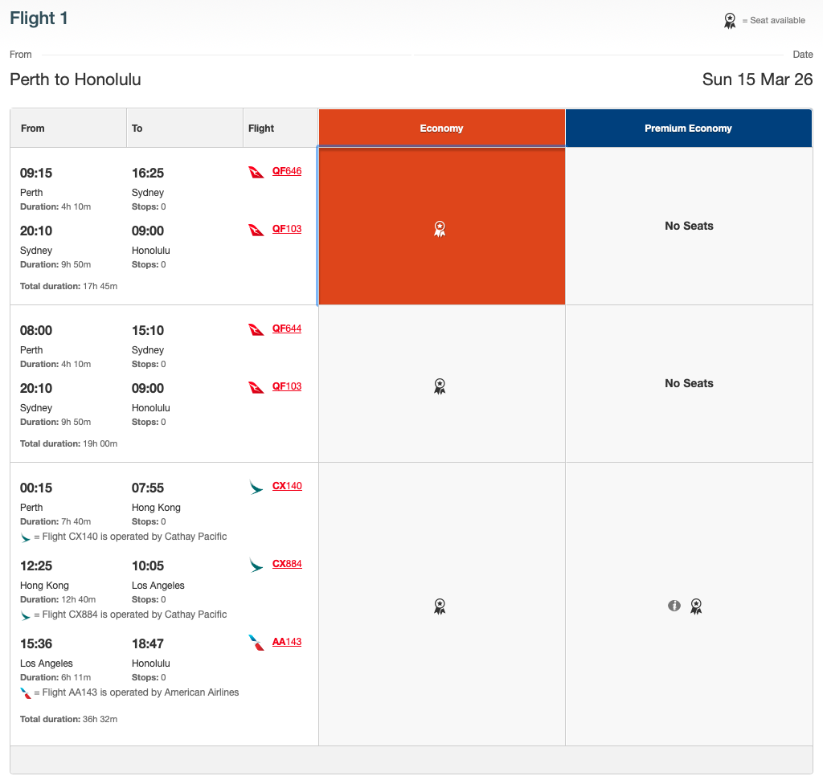Click the Qantas logo beside QF646

pyautogui.click(x=256, y=172)
